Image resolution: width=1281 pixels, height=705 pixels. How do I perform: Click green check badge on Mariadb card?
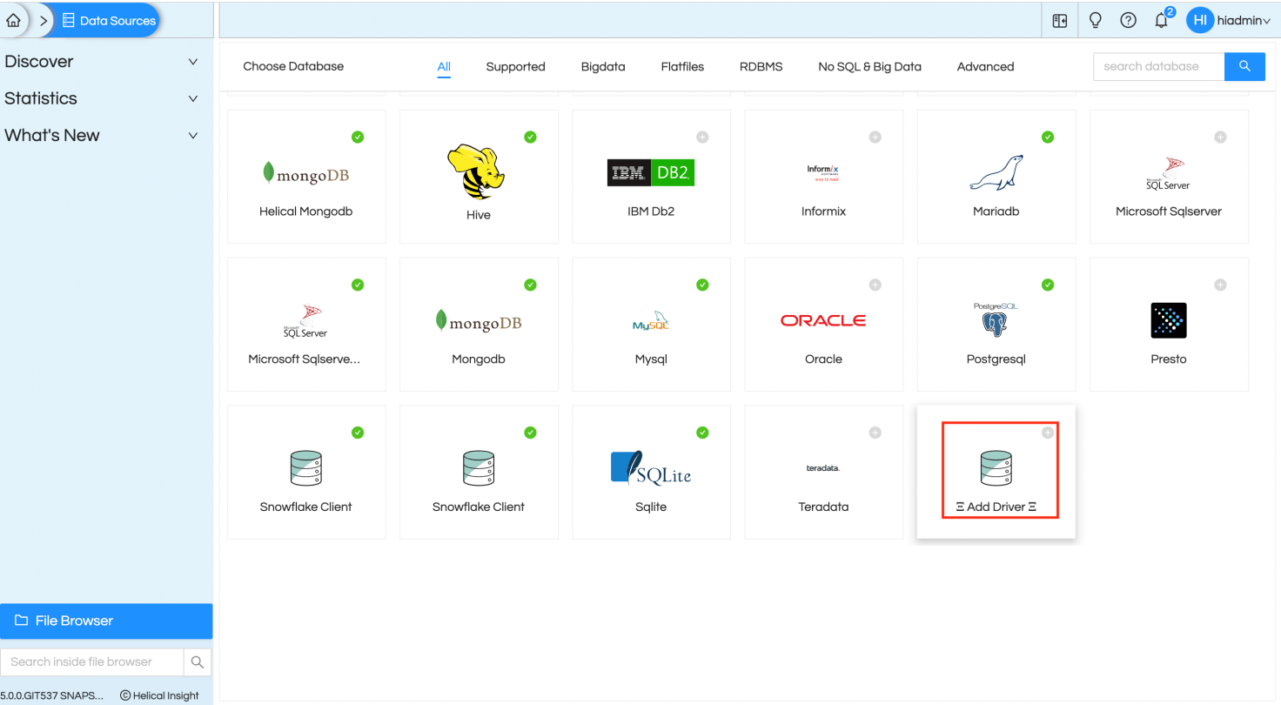click(x=1048, y=137)
